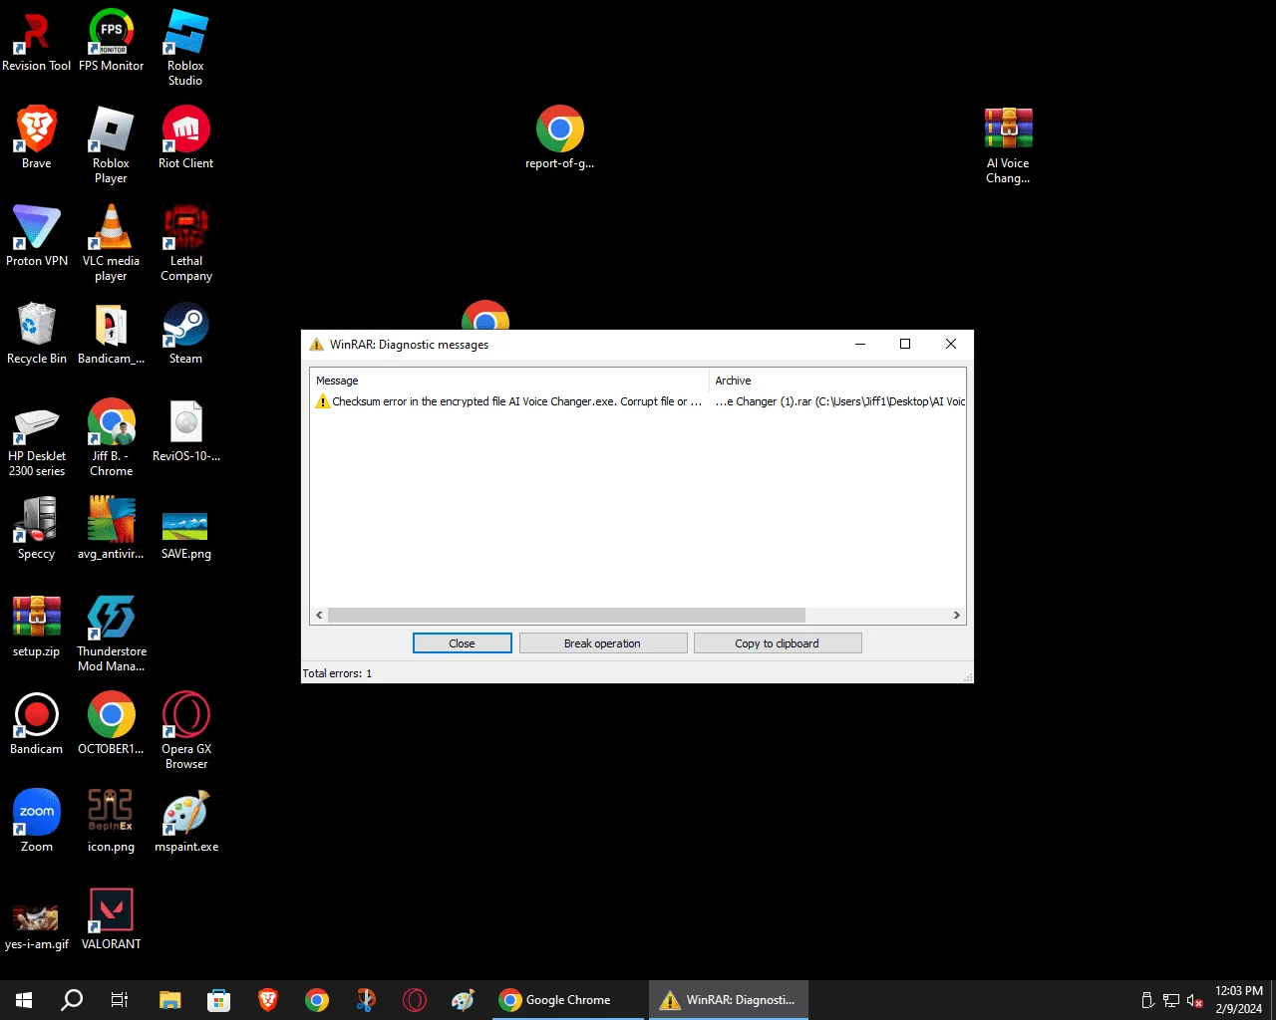Select the Jiff B. - Chrome profile shortcut
The image size is (1276, 1020).
[111, 439]
